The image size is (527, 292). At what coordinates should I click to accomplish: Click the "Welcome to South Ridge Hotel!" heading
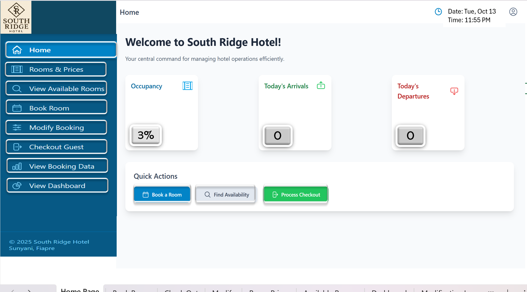(203, 42)
